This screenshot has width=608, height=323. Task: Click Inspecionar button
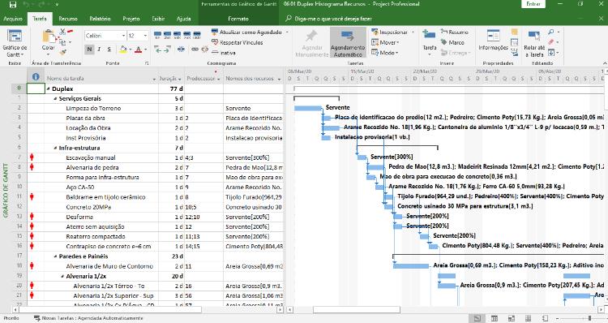pos(390,32)
